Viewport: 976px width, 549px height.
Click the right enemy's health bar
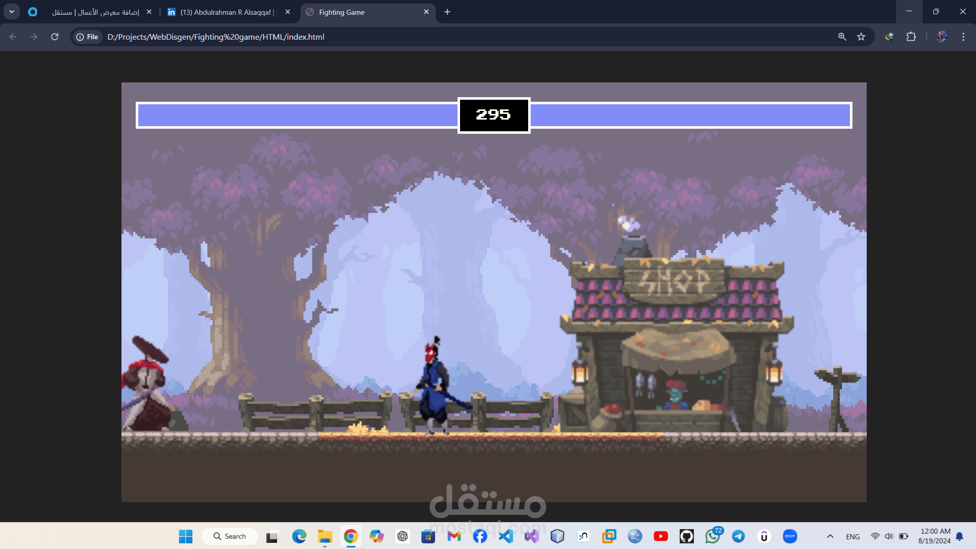pyautogui.click(x=691, y=115)
